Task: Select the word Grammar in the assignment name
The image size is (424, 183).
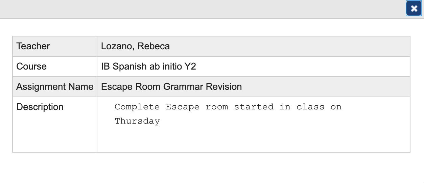Action: pos(183,87)
